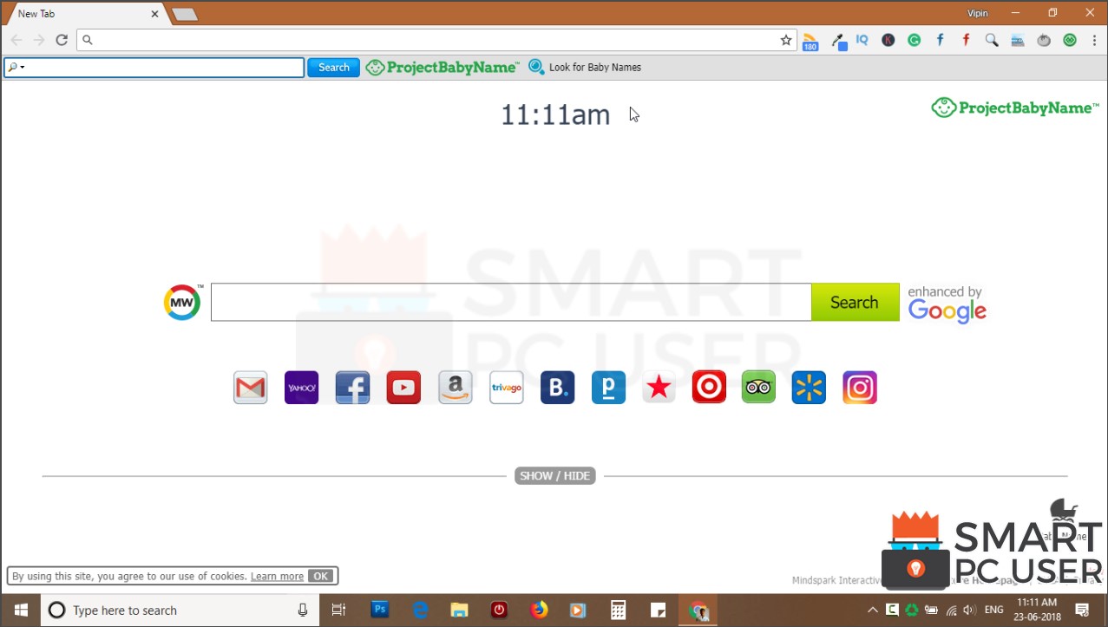Open Firefox from the taskbar

tap(539, 610)
